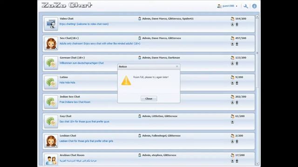Click the Gay Chat speech-bubble icon
298x167 pixels.
click(51, 122)
